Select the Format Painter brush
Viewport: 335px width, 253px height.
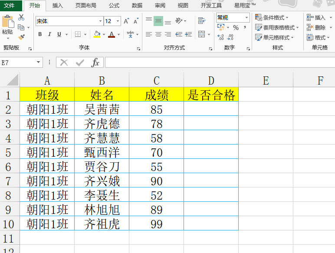tap(21, 37)
